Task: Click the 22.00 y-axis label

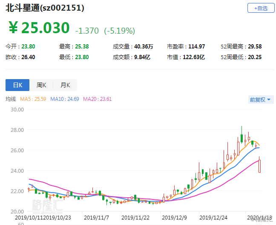Action: (17, 191)
